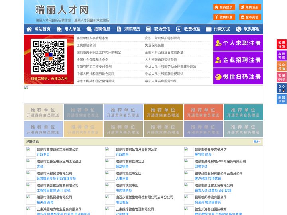The width and height of the screenshot is (287, 215).
Task: Open 瑞丽市美晨美容美发店 company link
Action: tap(210, 149)
